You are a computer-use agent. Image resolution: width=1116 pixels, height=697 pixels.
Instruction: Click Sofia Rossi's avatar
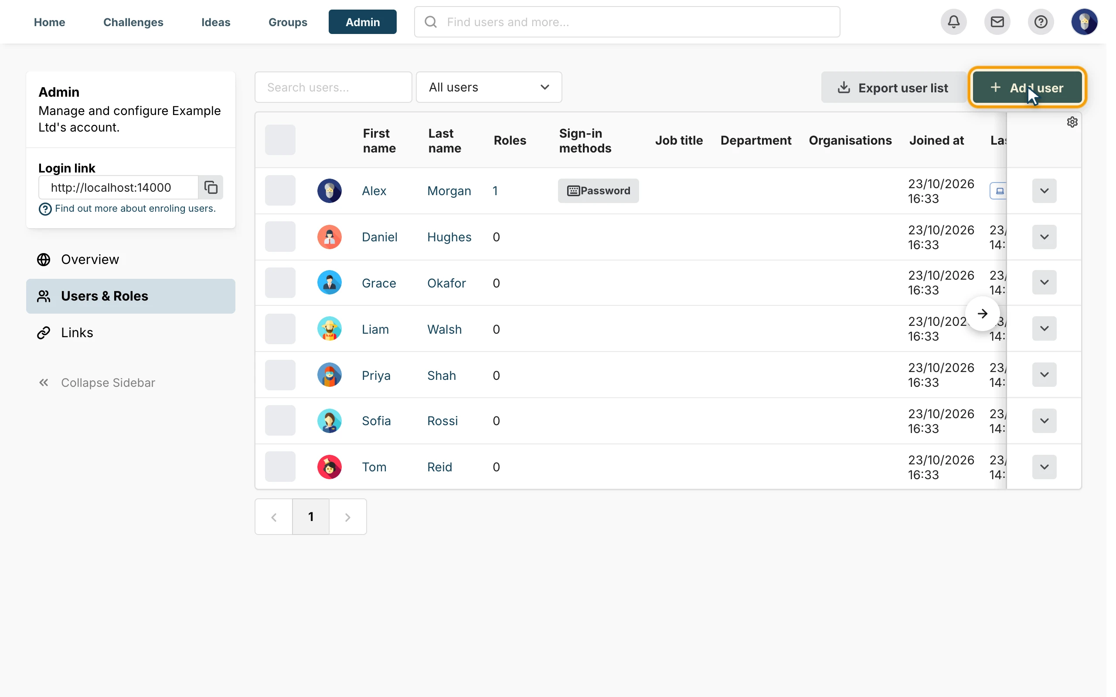(x=329, y=421)
